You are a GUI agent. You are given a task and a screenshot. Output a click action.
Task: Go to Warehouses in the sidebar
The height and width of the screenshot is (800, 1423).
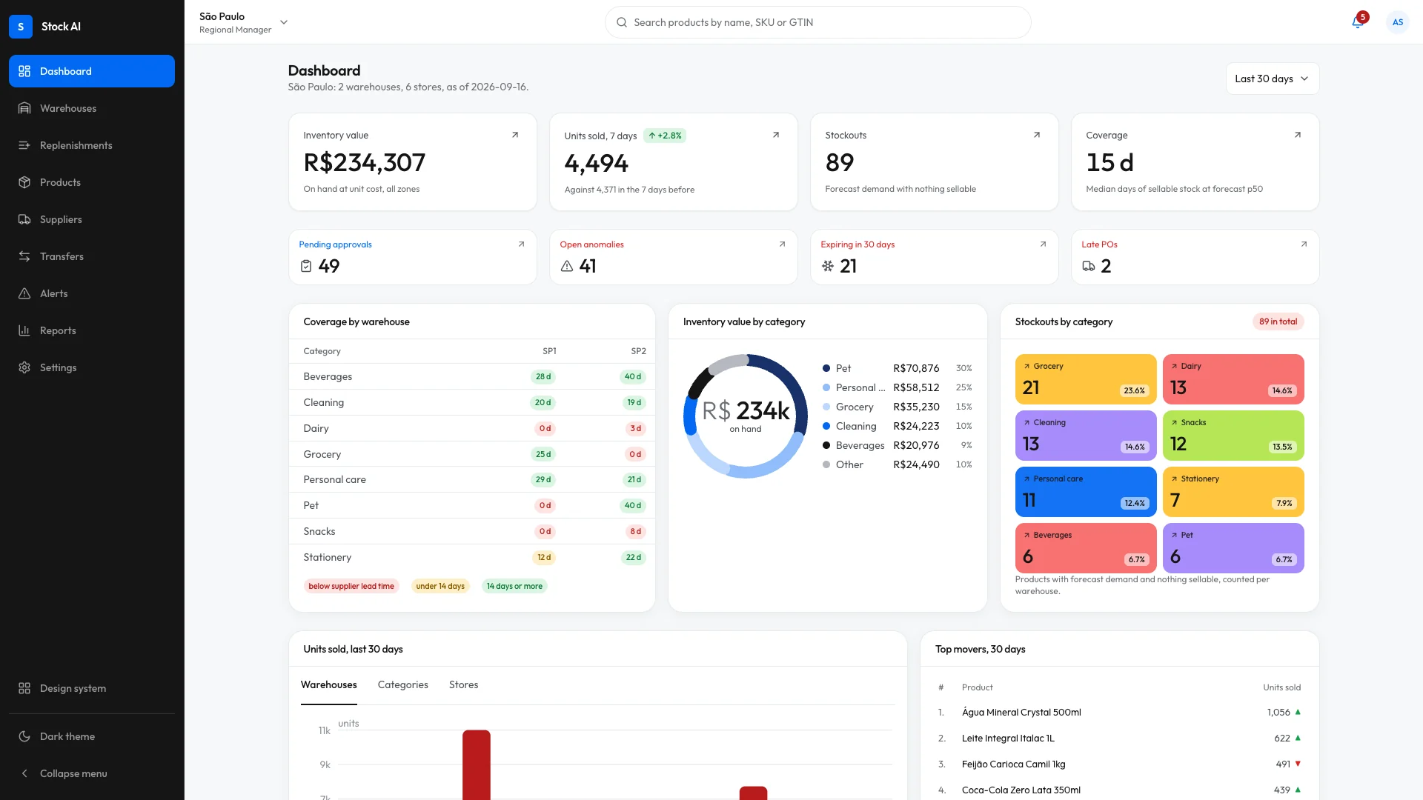[92, 108]
